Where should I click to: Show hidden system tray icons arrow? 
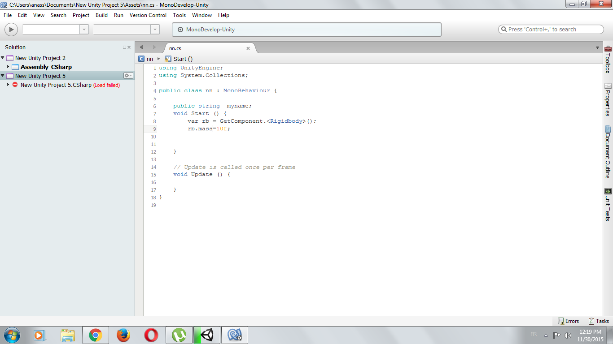click(546, 335)
